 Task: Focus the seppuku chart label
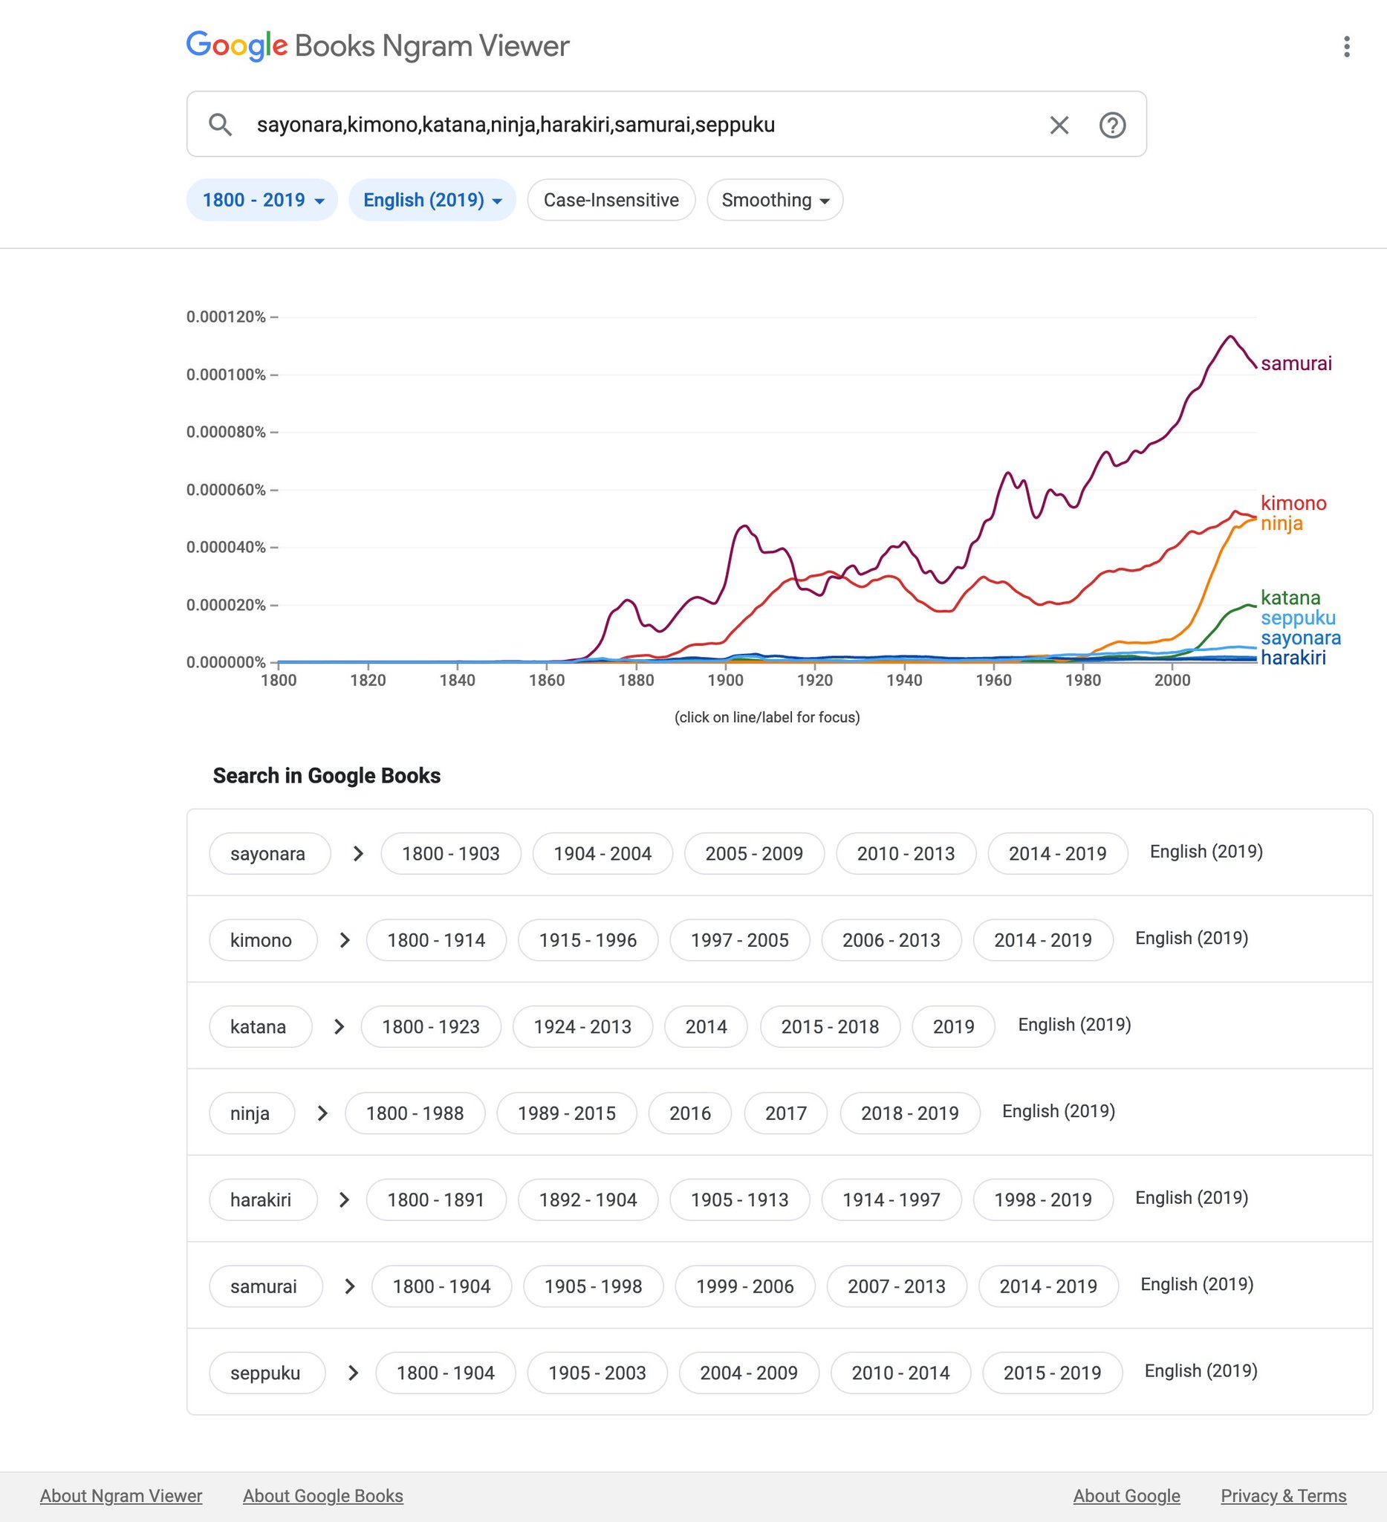pos(1298,618)
